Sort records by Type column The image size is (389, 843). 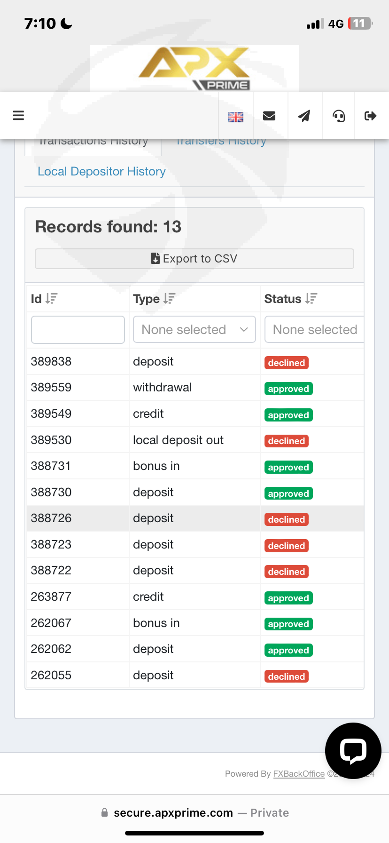[x=169, y=299]
